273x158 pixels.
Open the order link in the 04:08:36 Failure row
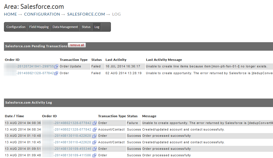(x=72, y=123)
